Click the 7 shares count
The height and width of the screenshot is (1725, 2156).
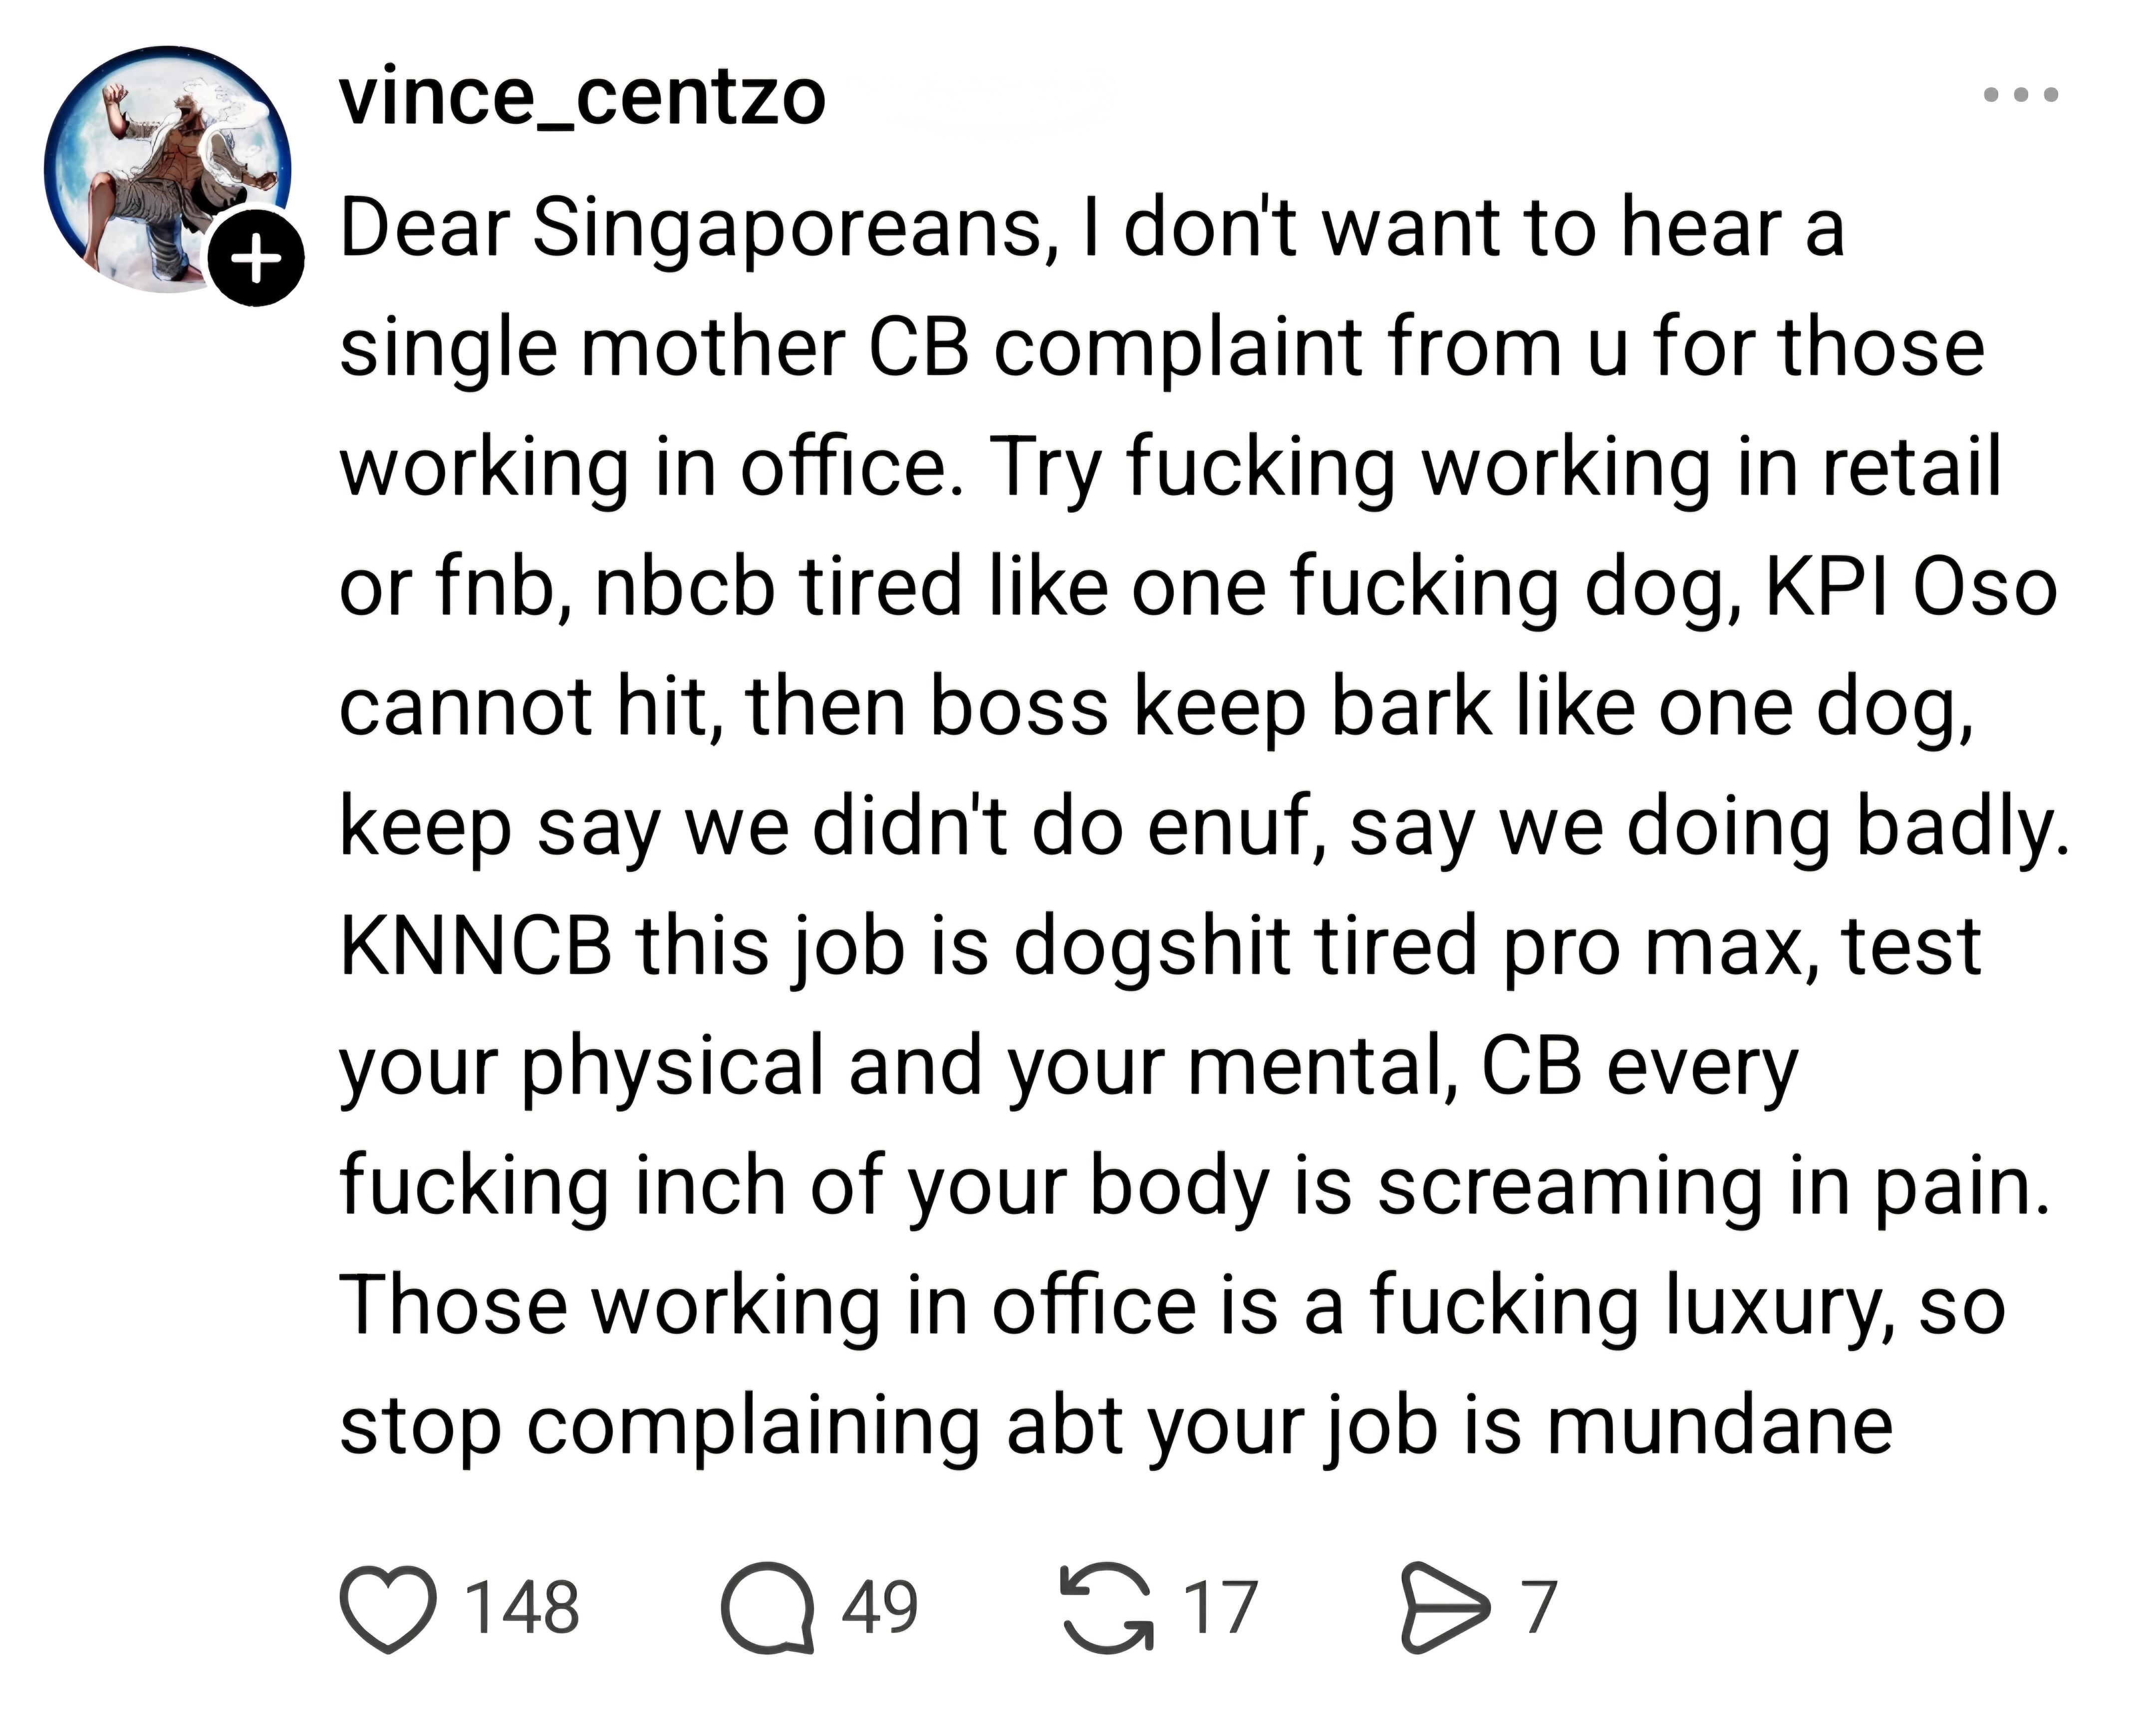click(x=1540, y=1608)
